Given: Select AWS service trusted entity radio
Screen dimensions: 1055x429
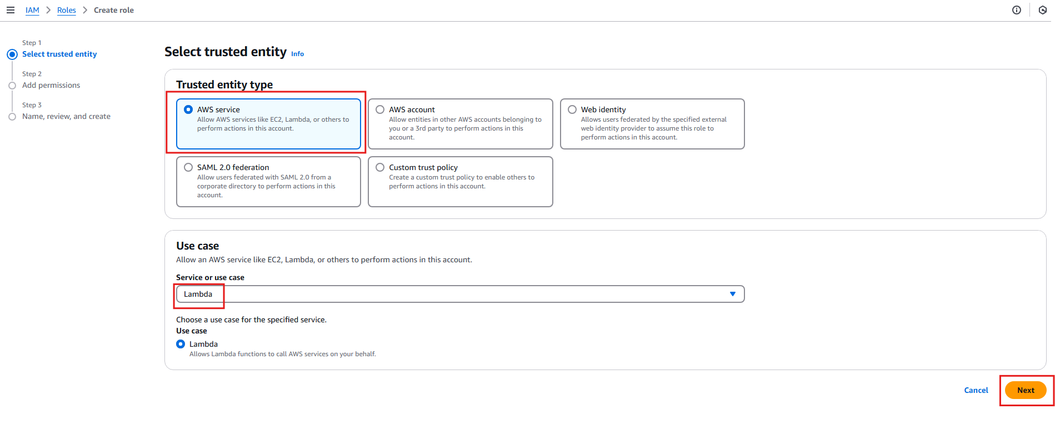Looking at the screenshot, I should coord(188,109).
